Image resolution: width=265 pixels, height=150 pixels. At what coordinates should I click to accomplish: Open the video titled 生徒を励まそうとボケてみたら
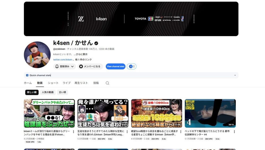101,133
